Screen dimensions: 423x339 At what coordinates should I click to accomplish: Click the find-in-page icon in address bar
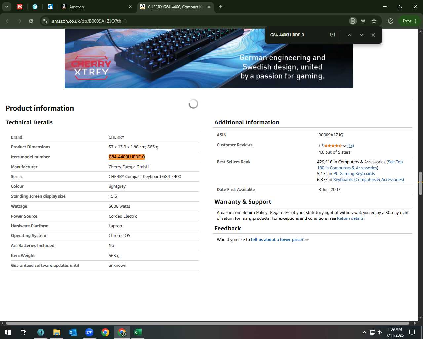pyautogui.click(x=353, y=21)
